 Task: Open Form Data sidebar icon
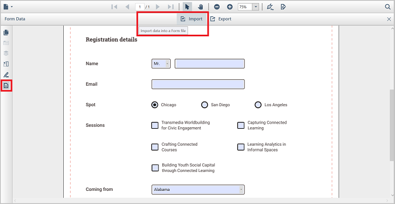[x=6, y=86]
